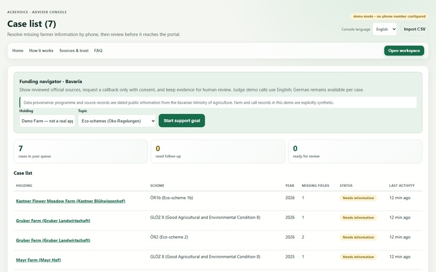
Task: Click the 2025 year cell for Mayr Farm
Action: [290, 257]
